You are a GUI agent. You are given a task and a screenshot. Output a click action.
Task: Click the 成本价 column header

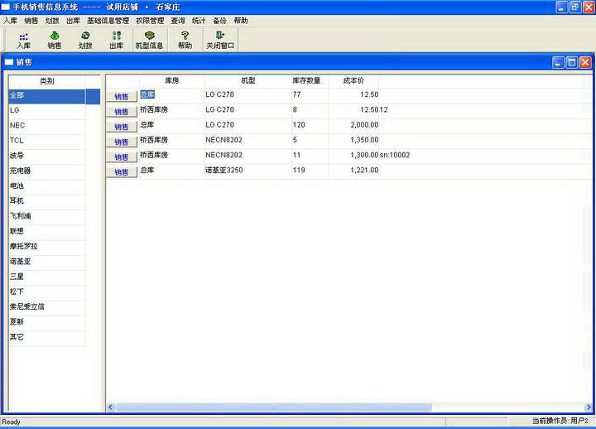click(x=353, y=81)
